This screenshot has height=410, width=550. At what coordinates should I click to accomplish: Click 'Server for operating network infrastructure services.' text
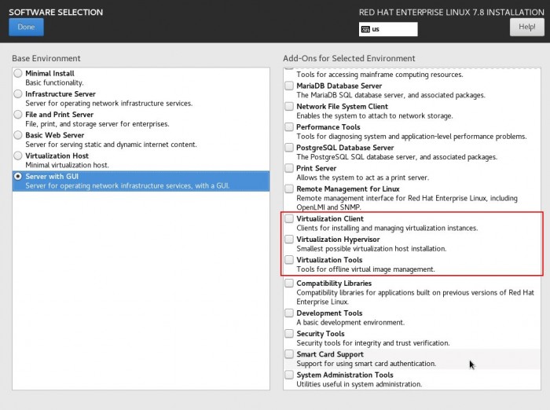(x=108, y=104)
